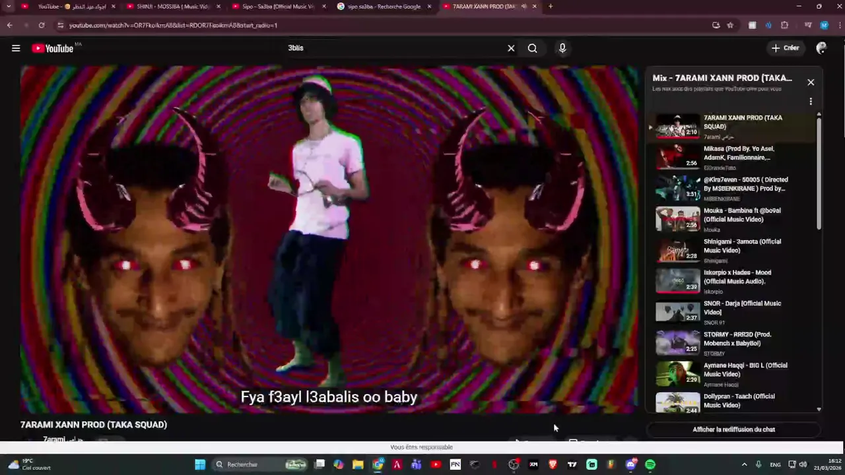The width and height of the screenshot is (845, 475).
Task: Open the YouTube account avatar menu
Action: [x=821, y=48]
